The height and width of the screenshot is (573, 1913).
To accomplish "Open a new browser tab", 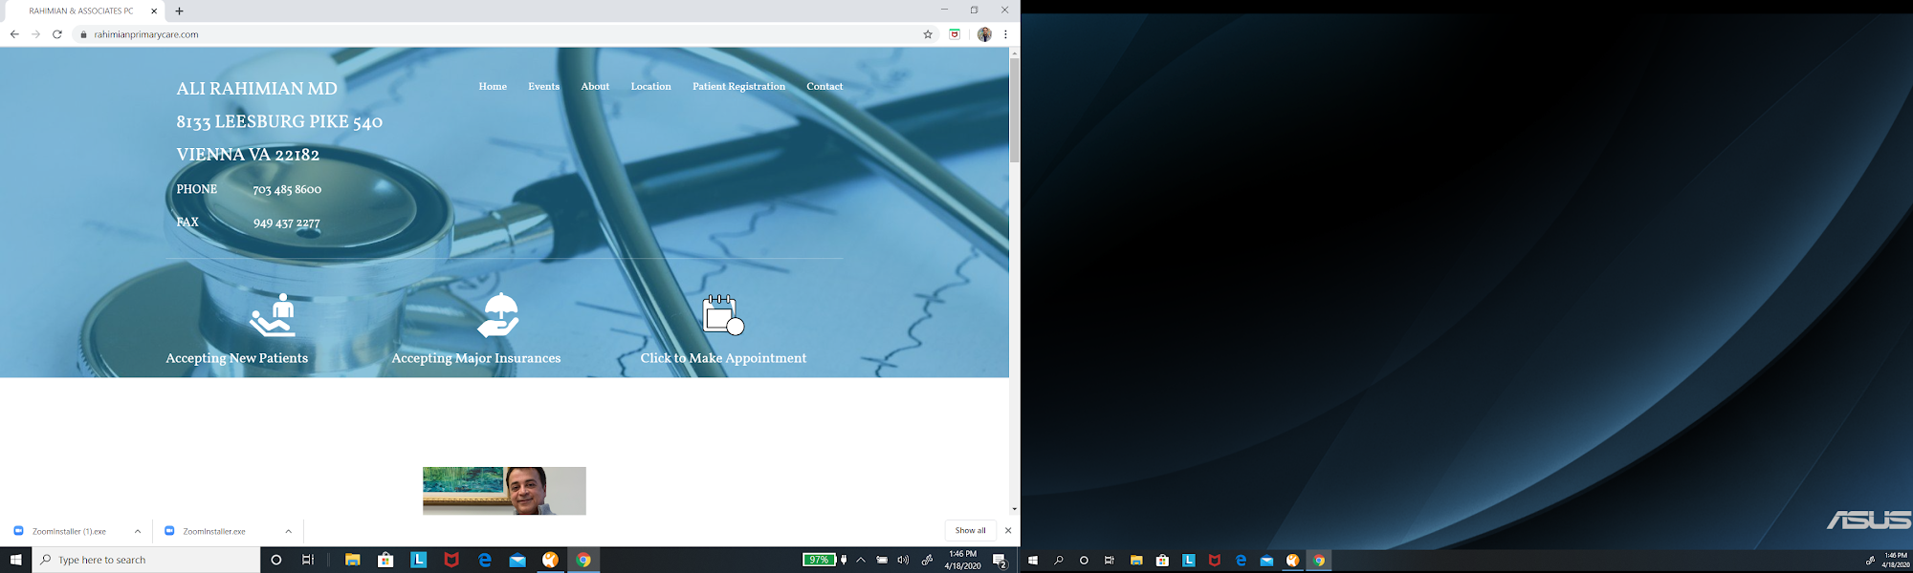I will click(x=179, y=11).
